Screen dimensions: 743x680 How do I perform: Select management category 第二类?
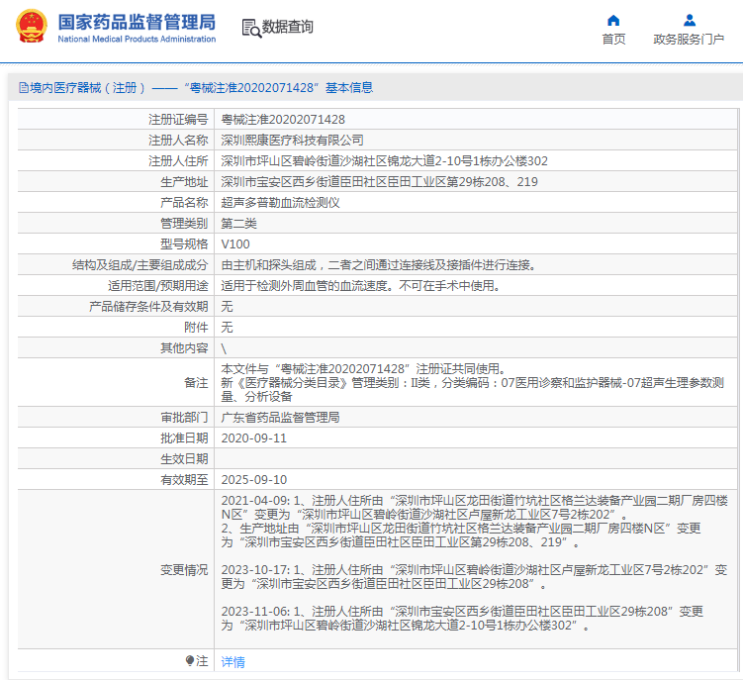(238, 224)
